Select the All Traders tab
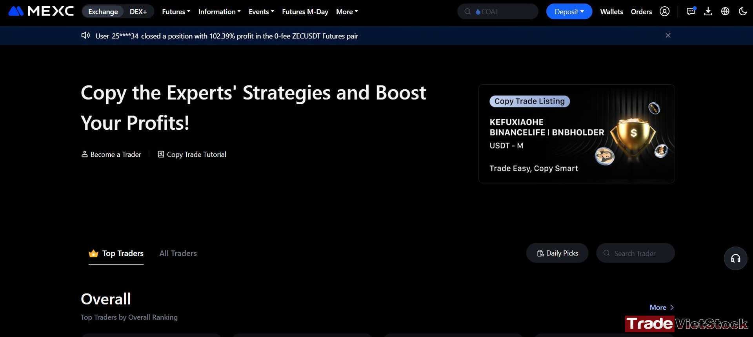 [x=178, y=254]
